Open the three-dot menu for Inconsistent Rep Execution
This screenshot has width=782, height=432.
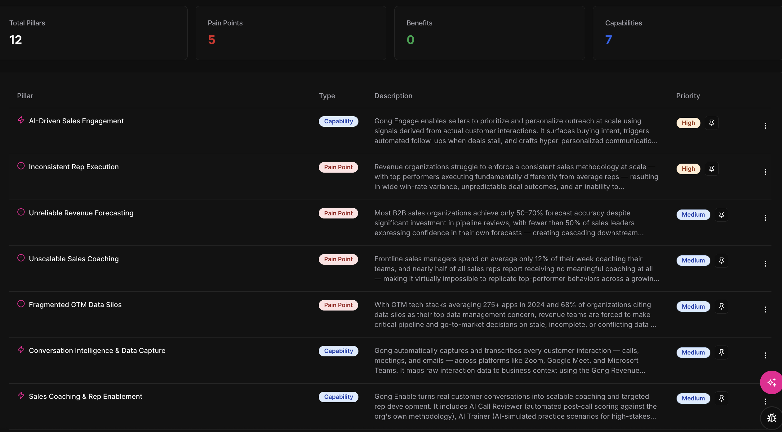point(765,172)
